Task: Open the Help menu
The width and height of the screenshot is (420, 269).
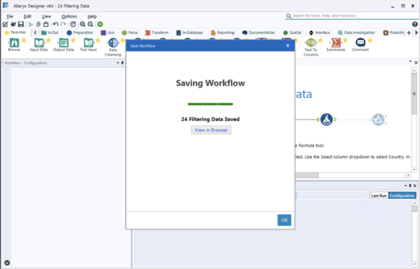Action: tap(92, 16)
